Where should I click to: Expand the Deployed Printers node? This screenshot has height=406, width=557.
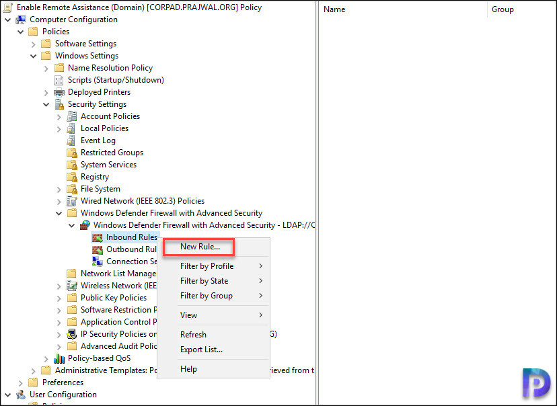tap(46, 93)
